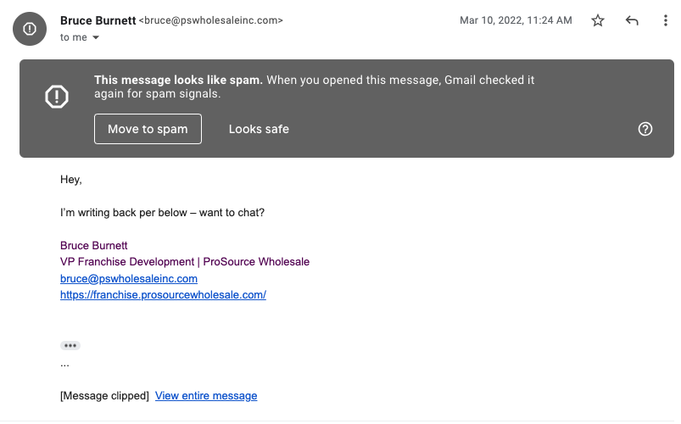Click the sender avatar warning icon
Viewport: 681px width, 424px height.
(30, 29)
